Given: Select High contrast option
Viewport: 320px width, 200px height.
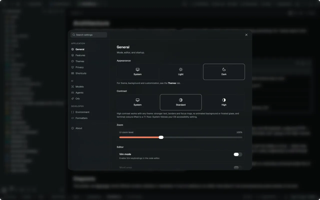Looking at the screenshot, I should (224, 102).
